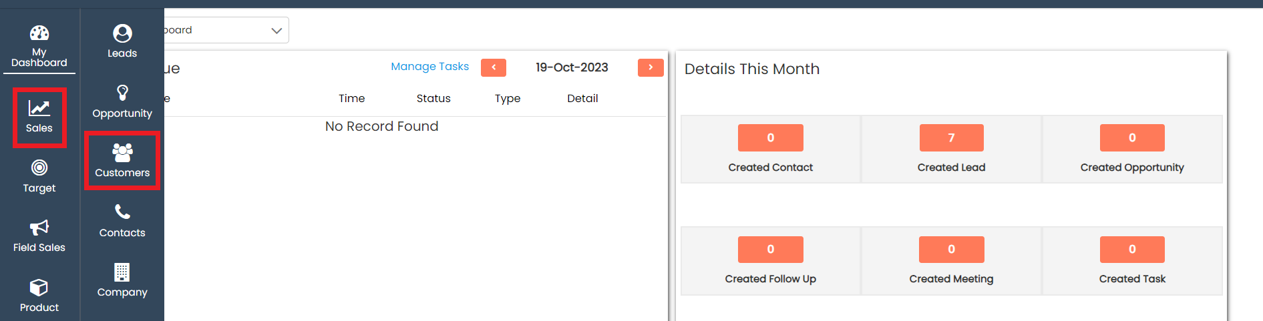Select the Opportunity lightbulb icon

tap(122, 93)
